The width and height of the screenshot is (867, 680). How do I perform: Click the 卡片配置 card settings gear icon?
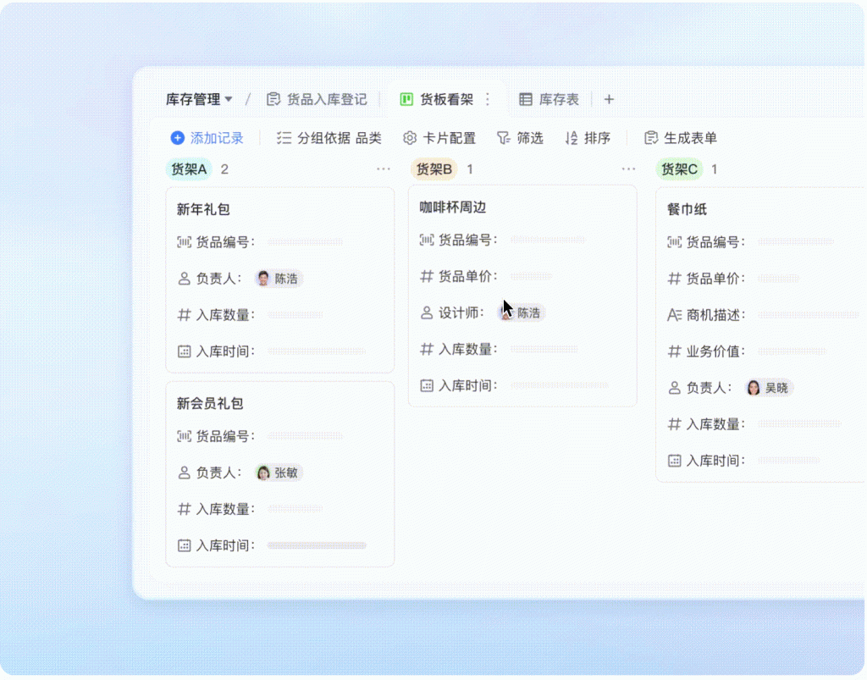click(410, 137)
